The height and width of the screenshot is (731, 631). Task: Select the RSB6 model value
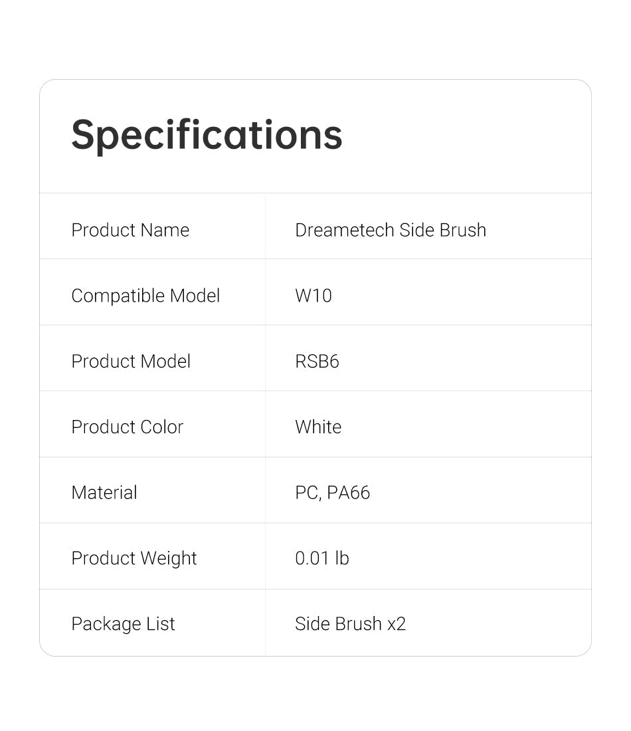pyautogui.click(x=317, y=362)
